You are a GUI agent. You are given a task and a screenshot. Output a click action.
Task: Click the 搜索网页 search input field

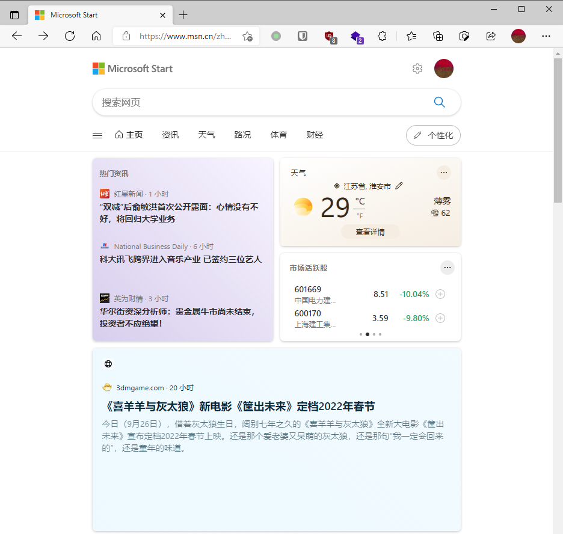pyautogui.click(x=262, y=103)
